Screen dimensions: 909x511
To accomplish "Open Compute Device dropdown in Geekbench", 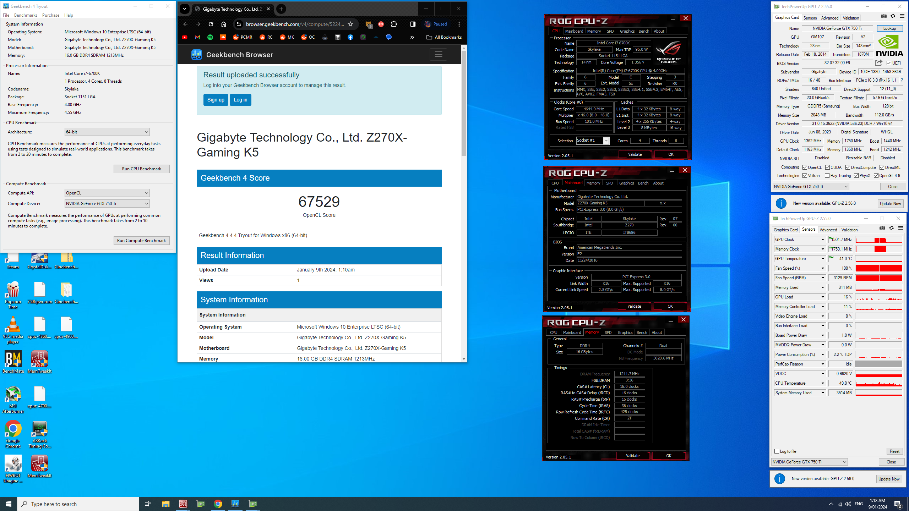I will 107,204.
